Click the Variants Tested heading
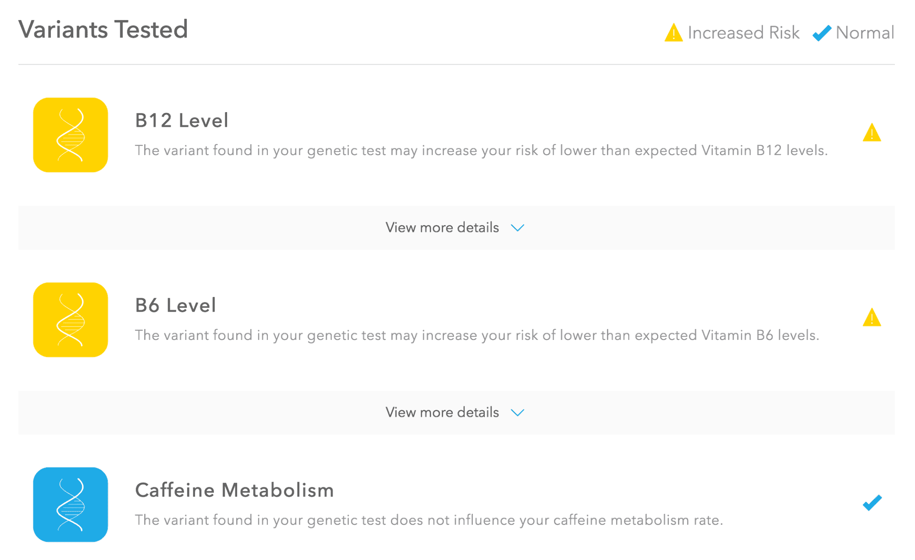 click(x=103, y=30)
